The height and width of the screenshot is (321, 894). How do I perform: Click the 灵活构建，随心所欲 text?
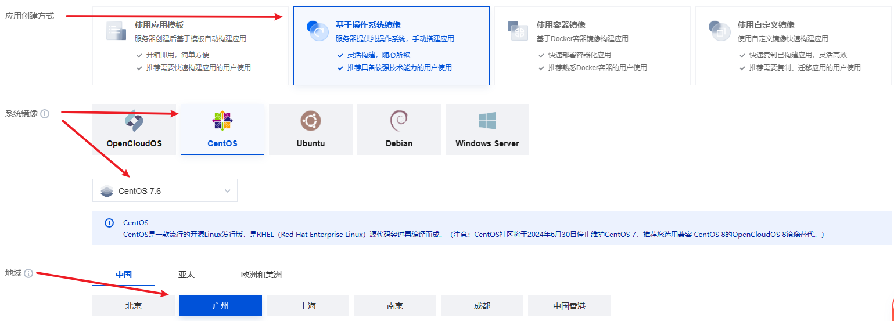pos(379,55)
